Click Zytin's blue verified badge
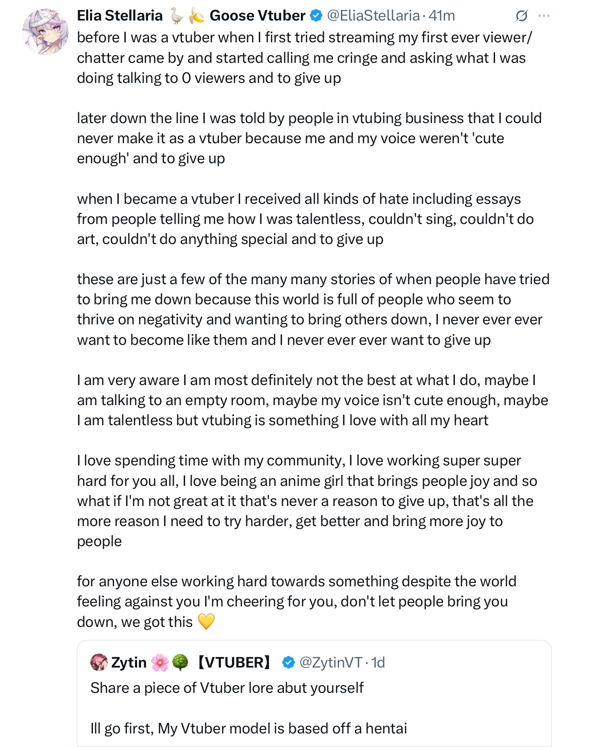Screen dimensions: 609x747 [288, 662]
